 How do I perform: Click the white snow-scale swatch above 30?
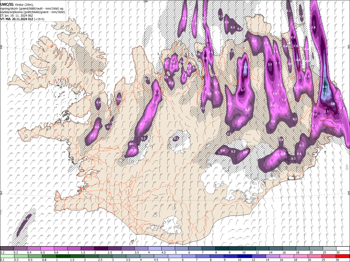(x=343, y=248)
